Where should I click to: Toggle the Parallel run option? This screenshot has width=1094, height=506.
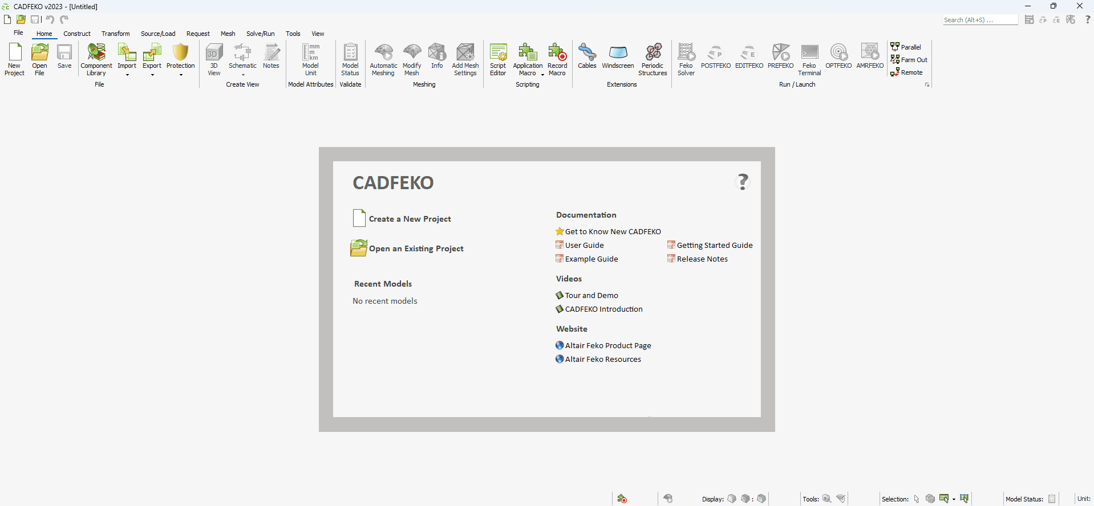(906, 47)
